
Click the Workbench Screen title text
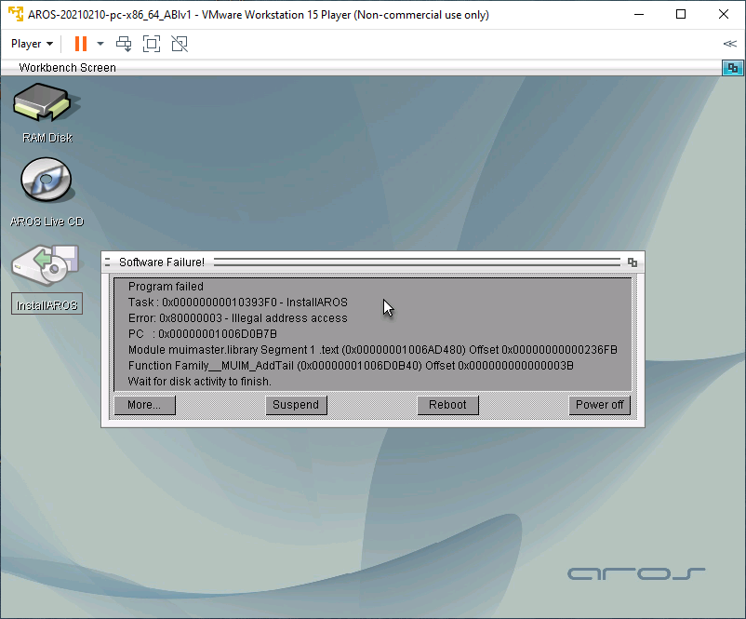click(67, 68)
